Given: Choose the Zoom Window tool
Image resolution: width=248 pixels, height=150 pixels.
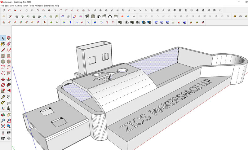Looking at the screenshot, I should [x=9, y=121].
